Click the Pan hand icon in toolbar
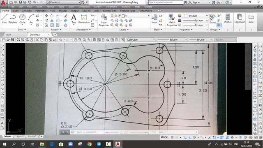This screenshot has width=263, height=148. coord(76,40)
